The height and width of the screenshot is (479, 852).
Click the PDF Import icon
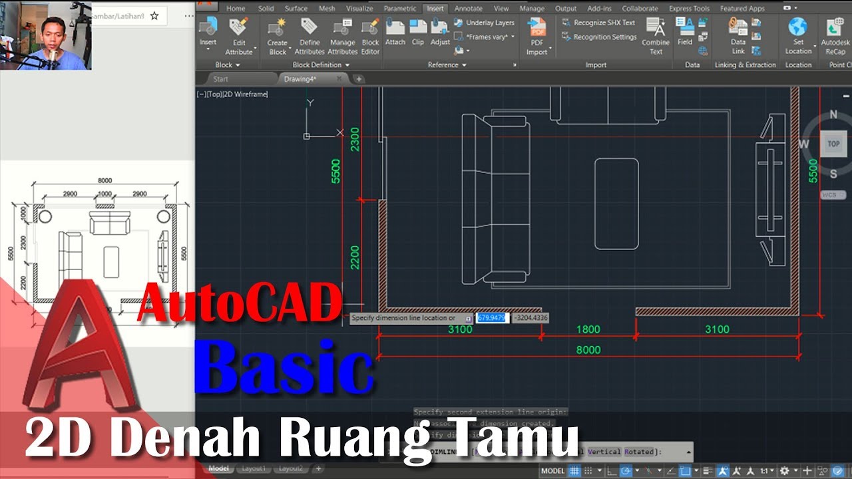click(x=537, y=27)
